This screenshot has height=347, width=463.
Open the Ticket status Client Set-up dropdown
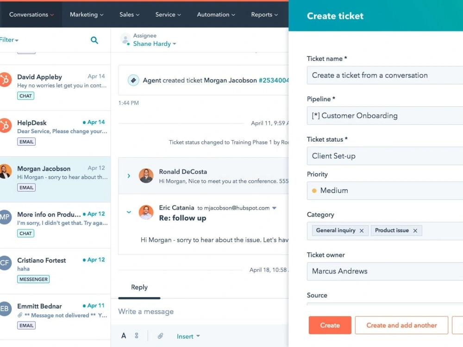(385, 156)
